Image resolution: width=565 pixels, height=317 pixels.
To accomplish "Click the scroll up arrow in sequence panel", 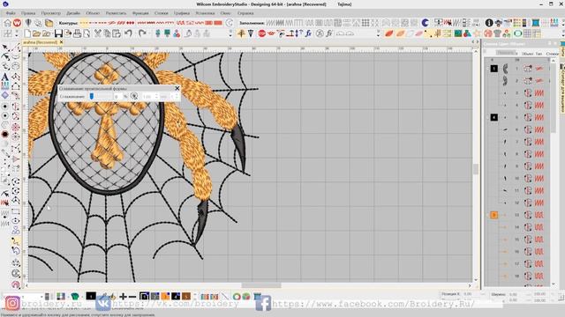I will pyautogui.click(x=554, y=61).
